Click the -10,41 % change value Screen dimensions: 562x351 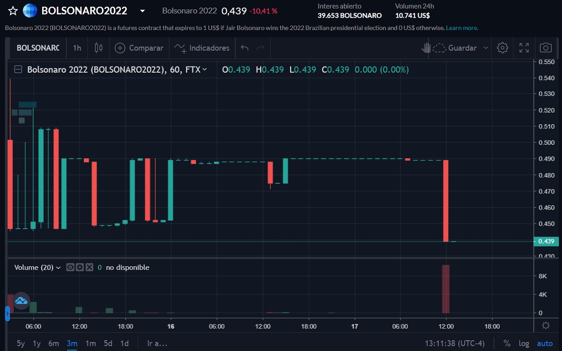tap(264, 11)
